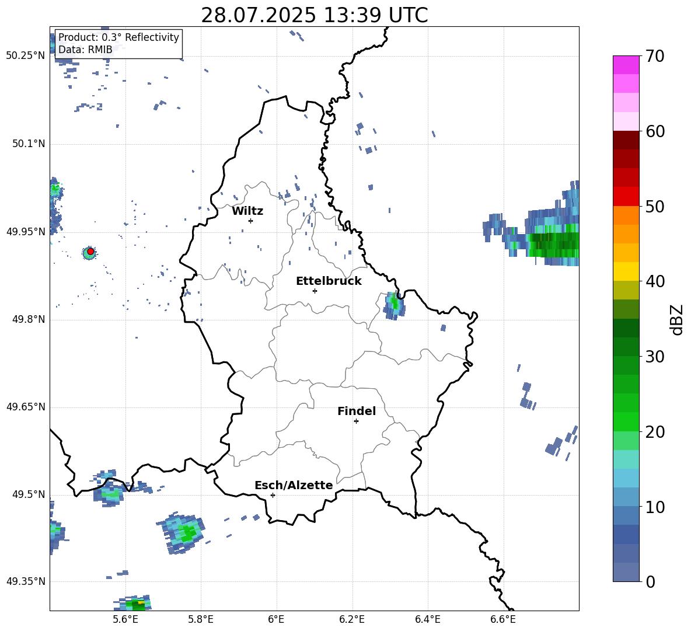
Task: Click the cross marker below Esch/Alzette
Action: 273,495
